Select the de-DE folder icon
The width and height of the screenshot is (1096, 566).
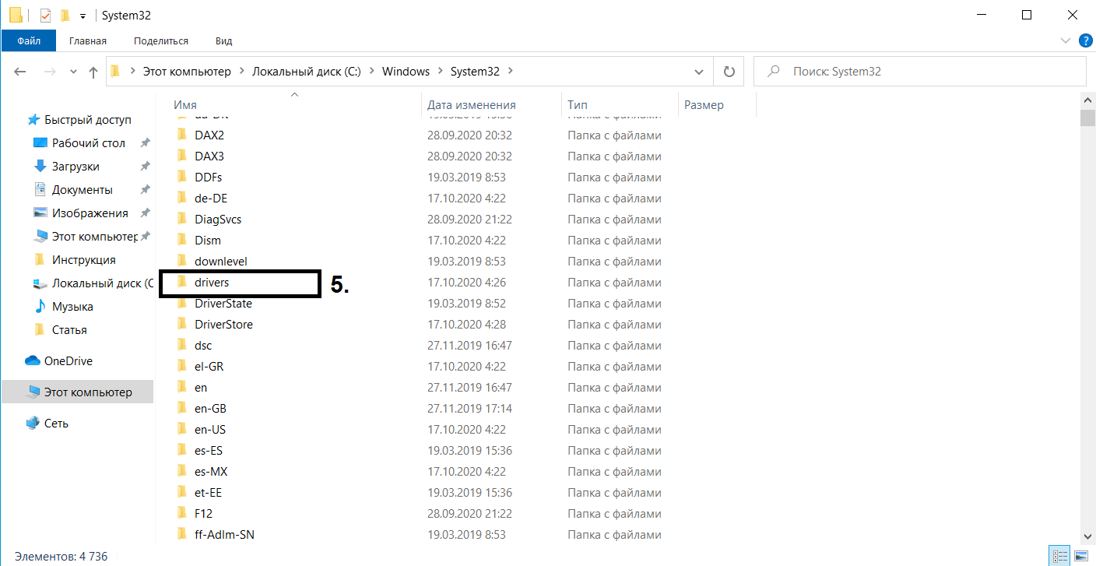click(x=181, y=198)
